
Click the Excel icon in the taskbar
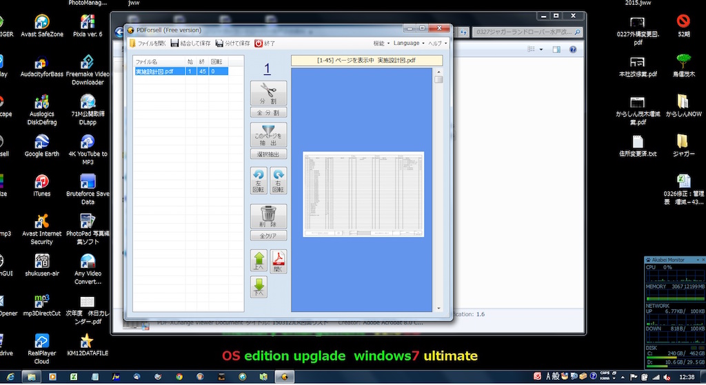73,377
